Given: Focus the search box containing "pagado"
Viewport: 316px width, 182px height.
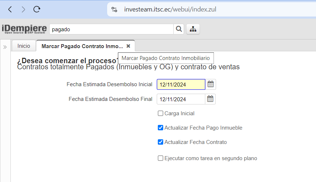Looking at the screenshot, I should pyautogui.click(x=111, y=29).
